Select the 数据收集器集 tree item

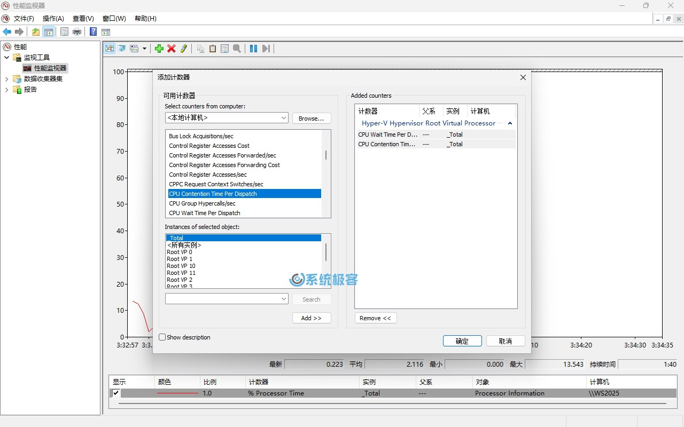[x=43, y=78]
